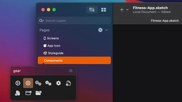Select the outlined folder with gear symbol

click(x=28, y=93)
